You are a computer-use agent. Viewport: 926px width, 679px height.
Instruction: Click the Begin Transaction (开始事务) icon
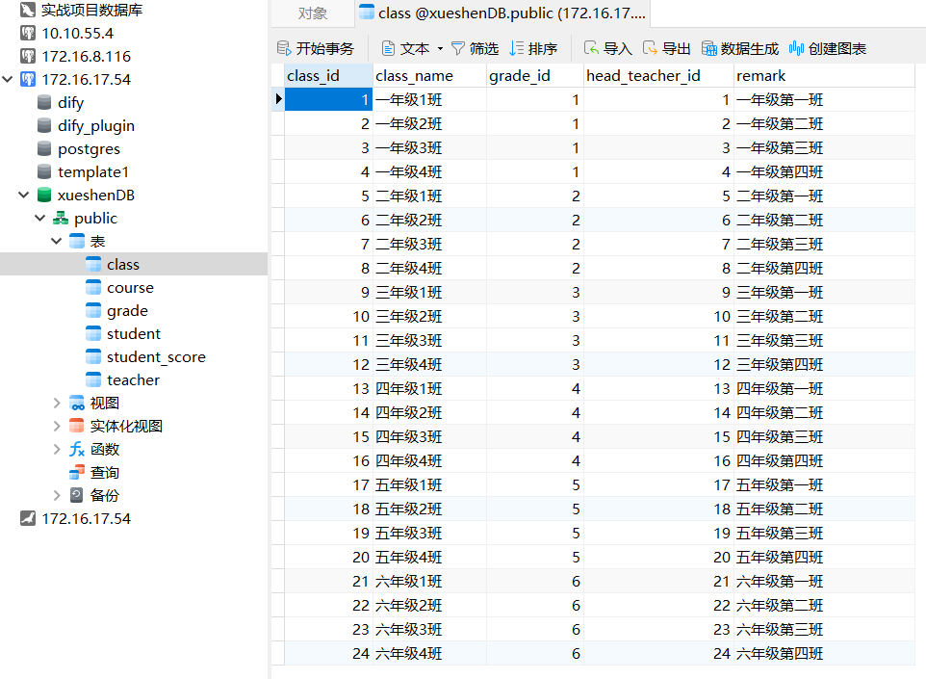[284, 48]
